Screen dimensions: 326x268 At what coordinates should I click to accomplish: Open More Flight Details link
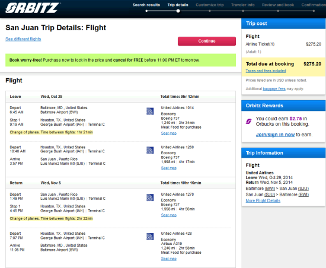pyautogui.click(x=263, y=200)
